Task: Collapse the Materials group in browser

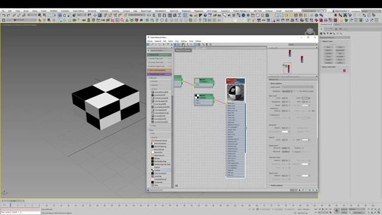Action: coord(153,78)
